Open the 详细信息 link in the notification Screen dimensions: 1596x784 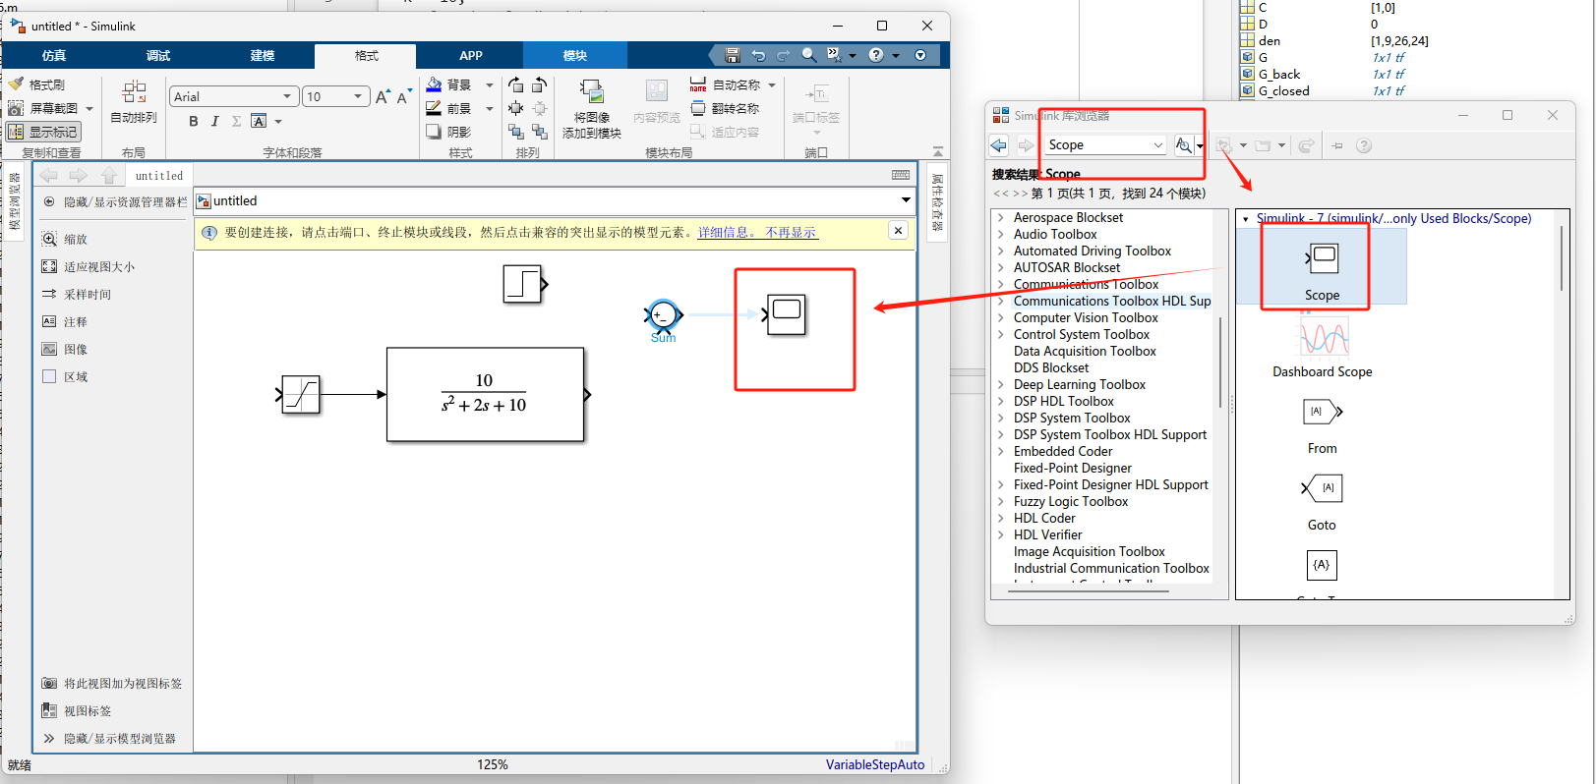click(x=726, y=233)
